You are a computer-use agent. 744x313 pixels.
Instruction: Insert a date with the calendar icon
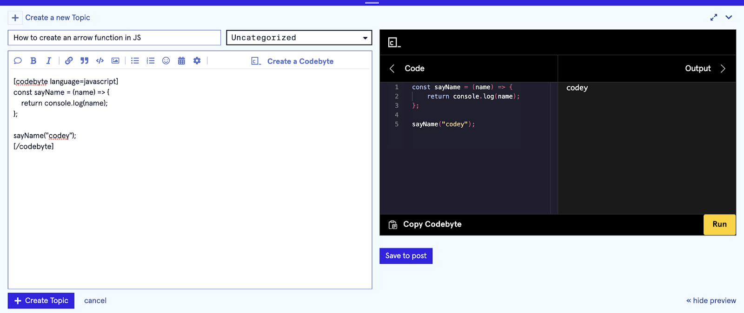tap(181, 61)
